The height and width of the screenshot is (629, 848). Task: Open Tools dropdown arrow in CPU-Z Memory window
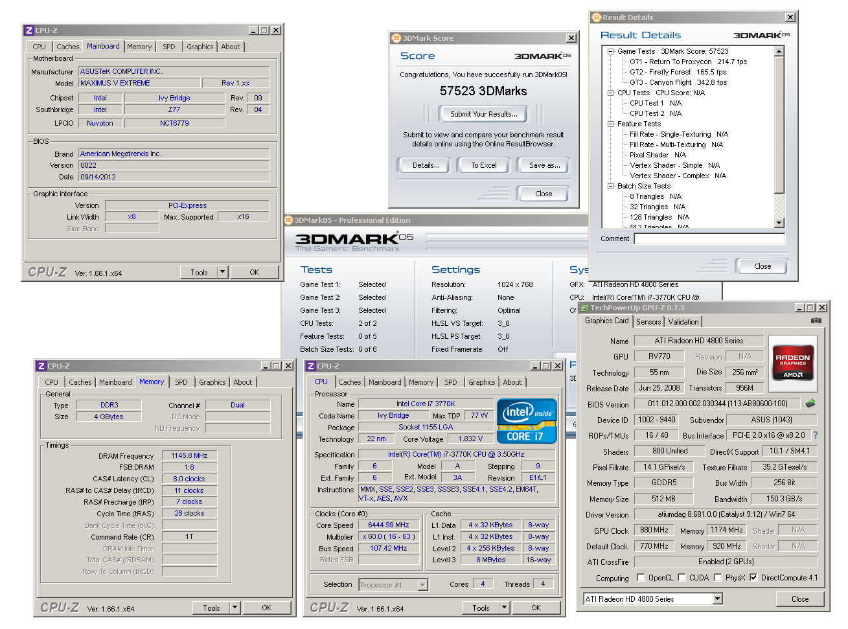[235, 608]
